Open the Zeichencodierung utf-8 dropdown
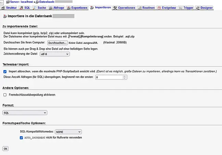Image resolution: width=222 pixels, height=155 pixels. point(55,54)
